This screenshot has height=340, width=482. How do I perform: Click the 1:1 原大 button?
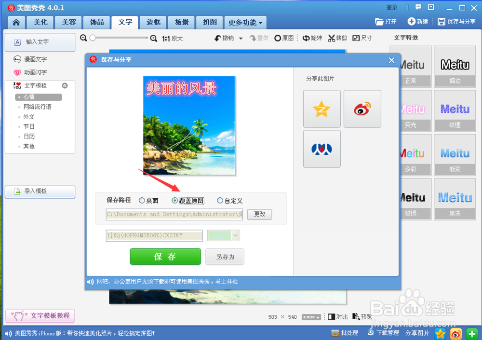pos(173,39)
